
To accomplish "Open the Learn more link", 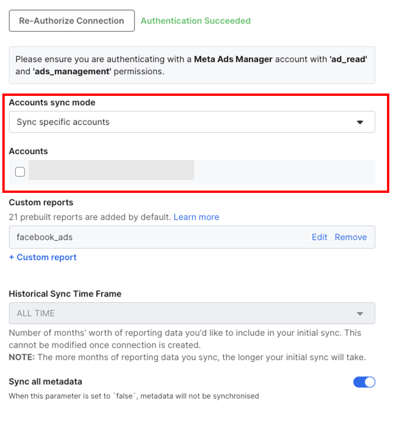I will (x=196, y=217).
